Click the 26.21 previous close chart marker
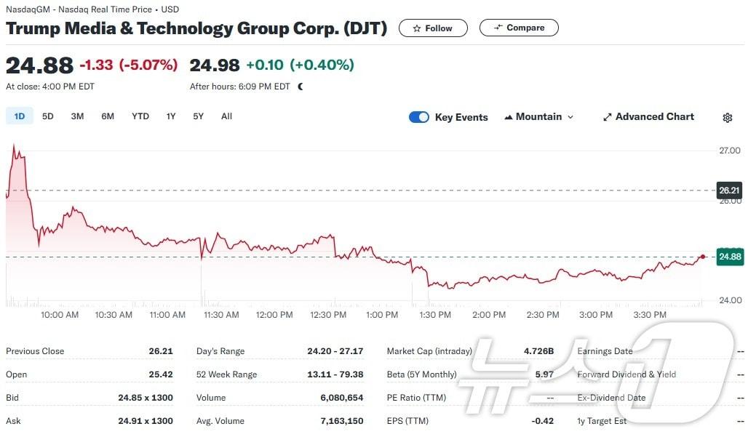This screenshot has height=437, width=748. coord(729,191)
